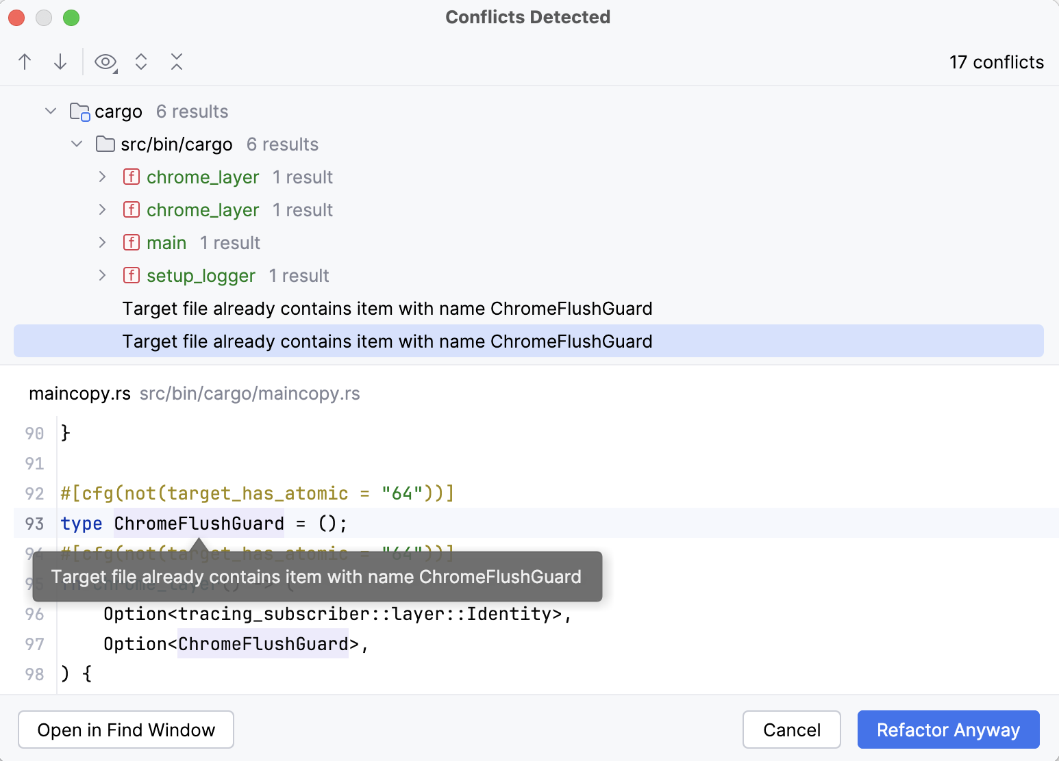Open results in Find Window
Screen dimensions: 1059x761
coord(125,730)
